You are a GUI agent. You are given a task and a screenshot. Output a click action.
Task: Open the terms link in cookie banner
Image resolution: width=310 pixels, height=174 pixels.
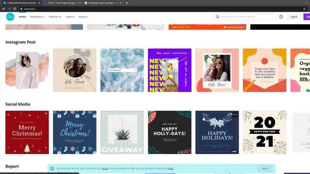105,169
